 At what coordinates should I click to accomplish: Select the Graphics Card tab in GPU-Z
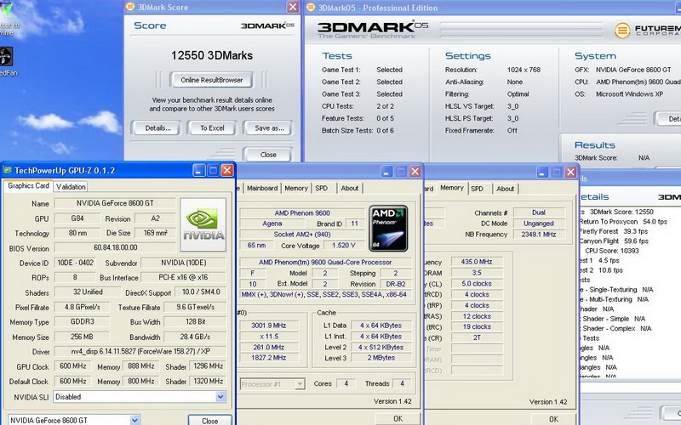click(28, 185)
